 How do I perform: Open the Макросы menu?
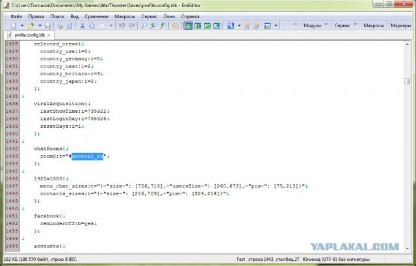click(x=125, y=16)
